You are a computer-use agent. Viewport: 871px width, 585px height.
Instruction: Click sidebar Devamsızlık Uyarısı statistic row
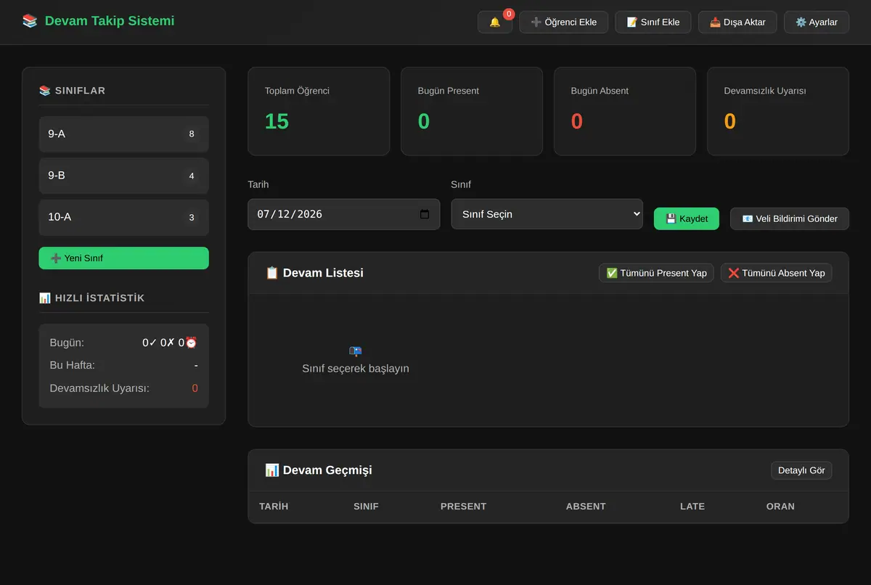point(123,388)
